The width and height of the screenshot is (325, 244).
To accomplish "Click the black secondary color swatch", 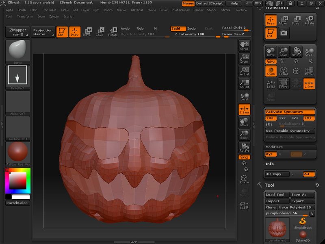I will 8,196.
